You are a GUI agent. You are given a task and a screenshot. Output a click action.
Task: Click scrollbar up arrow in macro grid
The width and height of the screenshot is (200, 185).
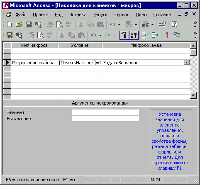pyautogui.click(x=193, y=46)
